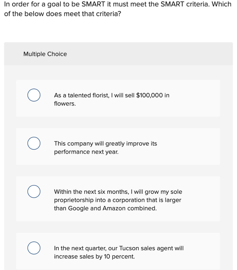Click the line "increase sales by 10 percent."
The height and width of the screenshot is (270, 237).
pos(94,257)
